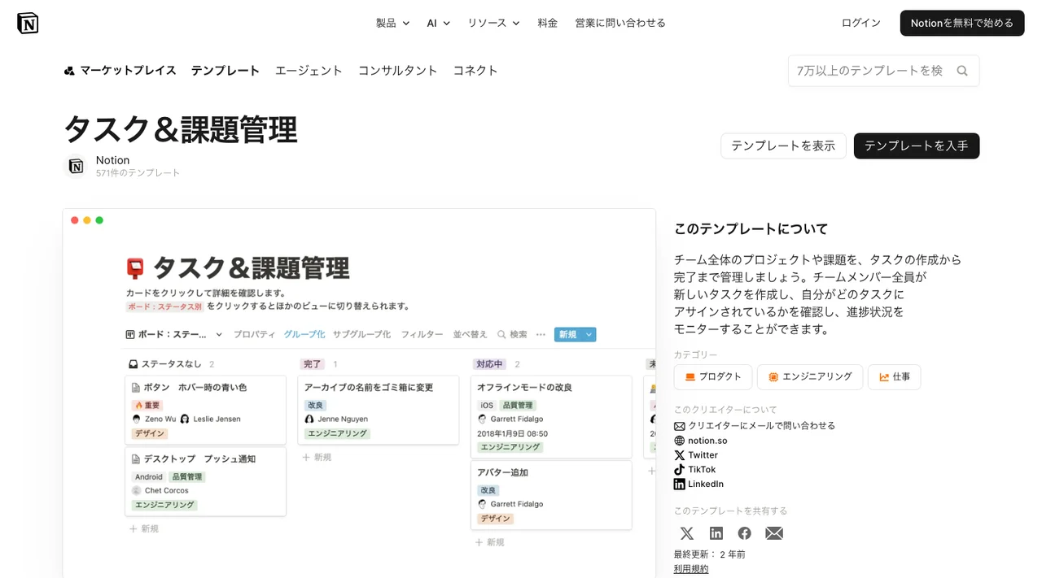Click グループ化 in preview toolbar
This screenshot has width=1042, height=578.
[304, 334]
